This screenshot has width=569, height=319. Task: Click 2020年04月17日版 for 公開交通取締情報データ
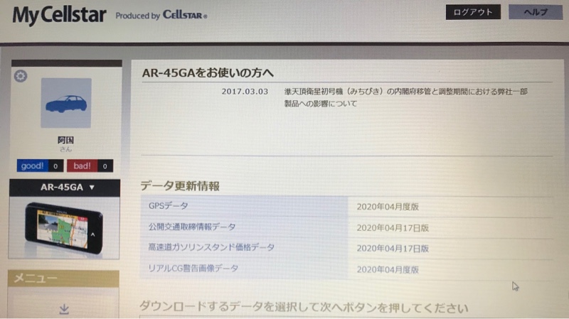coord(393,228)
